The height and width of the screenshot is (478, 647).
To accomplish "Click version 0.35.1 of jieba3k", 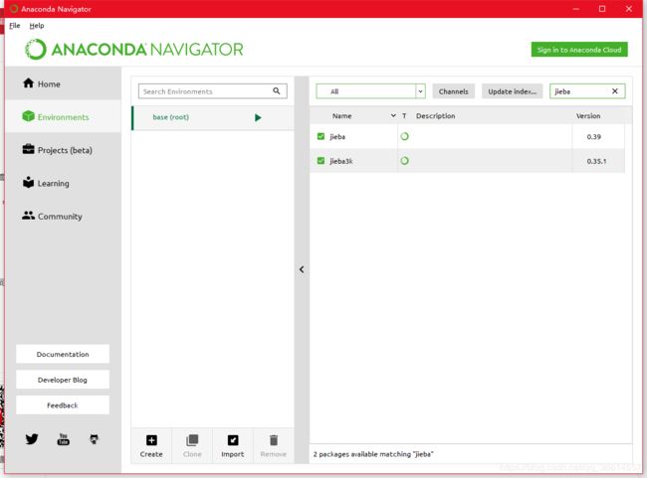I will click(596, 161).
